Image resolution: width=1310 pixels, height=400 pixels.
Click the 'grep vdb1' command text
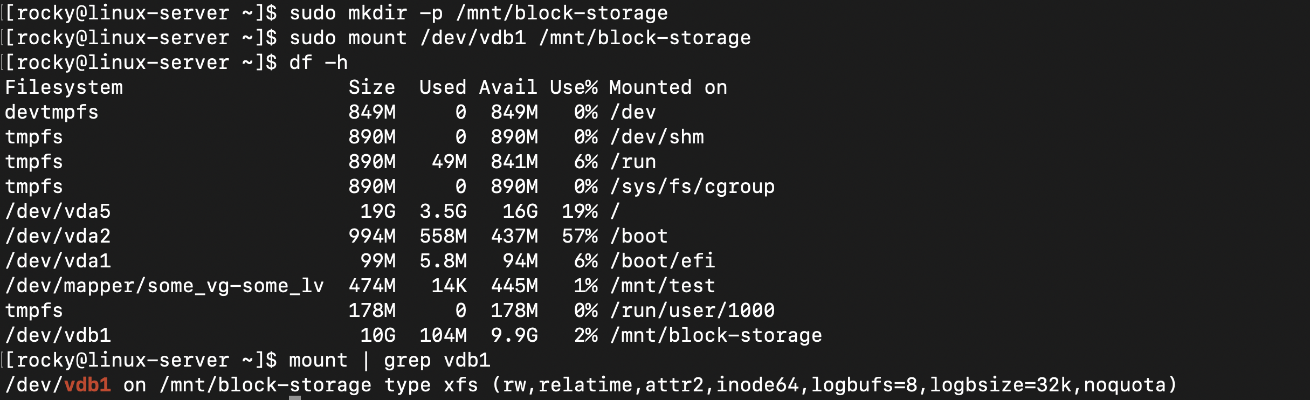[437, 360]
